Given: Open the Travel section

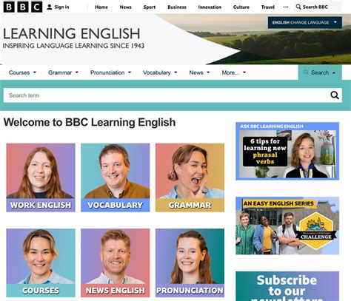Looking at the screenshot, I should [268, 7].
